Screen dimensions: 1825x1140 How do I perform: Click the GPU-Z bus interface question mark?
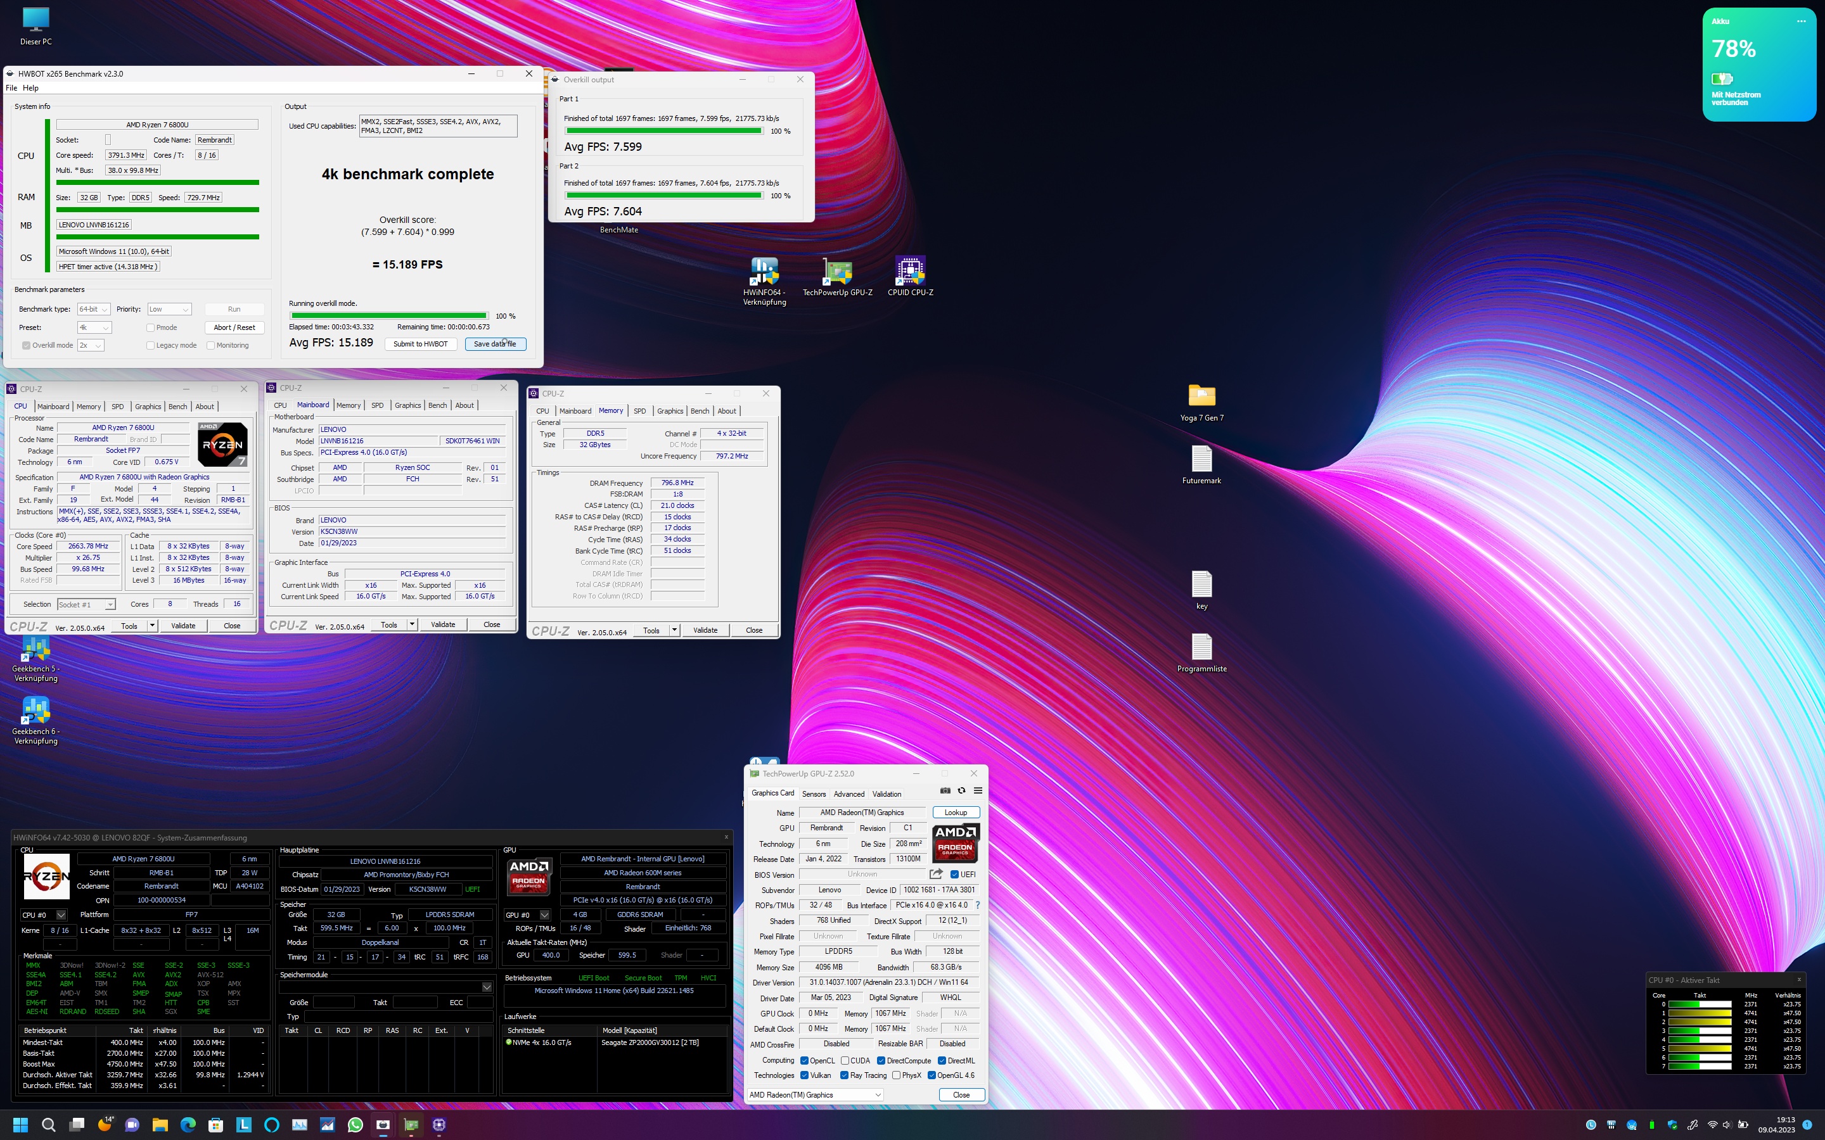(x=977, y=905)
